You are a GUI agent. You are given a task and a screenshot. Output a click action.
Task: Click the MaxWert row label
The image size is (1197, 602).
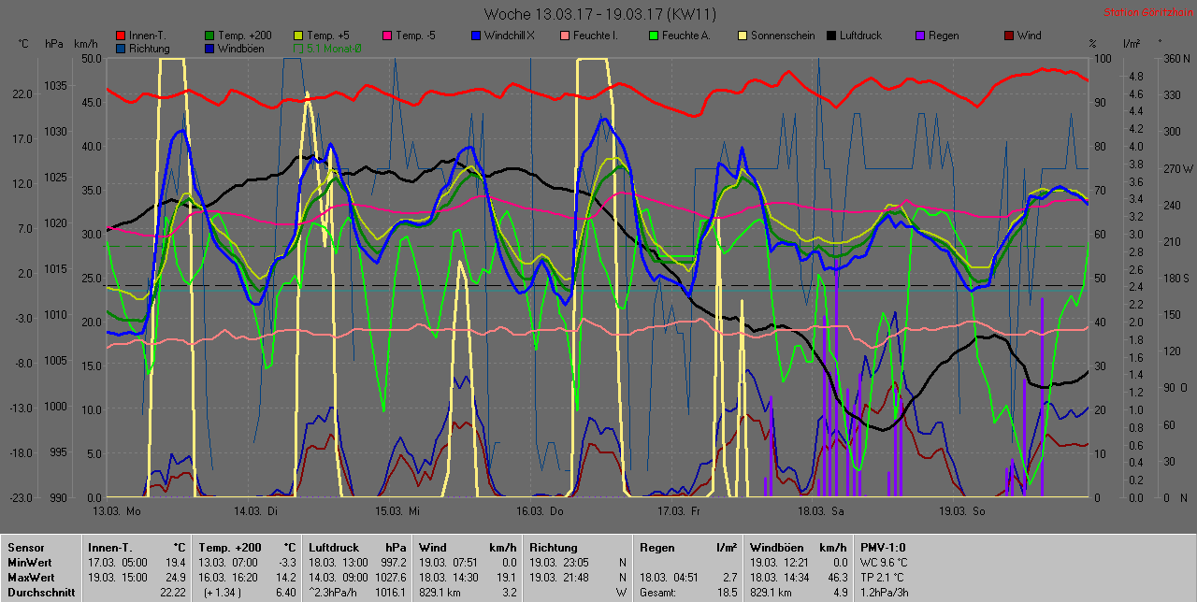pyautogui.click(x=30, y=578)
